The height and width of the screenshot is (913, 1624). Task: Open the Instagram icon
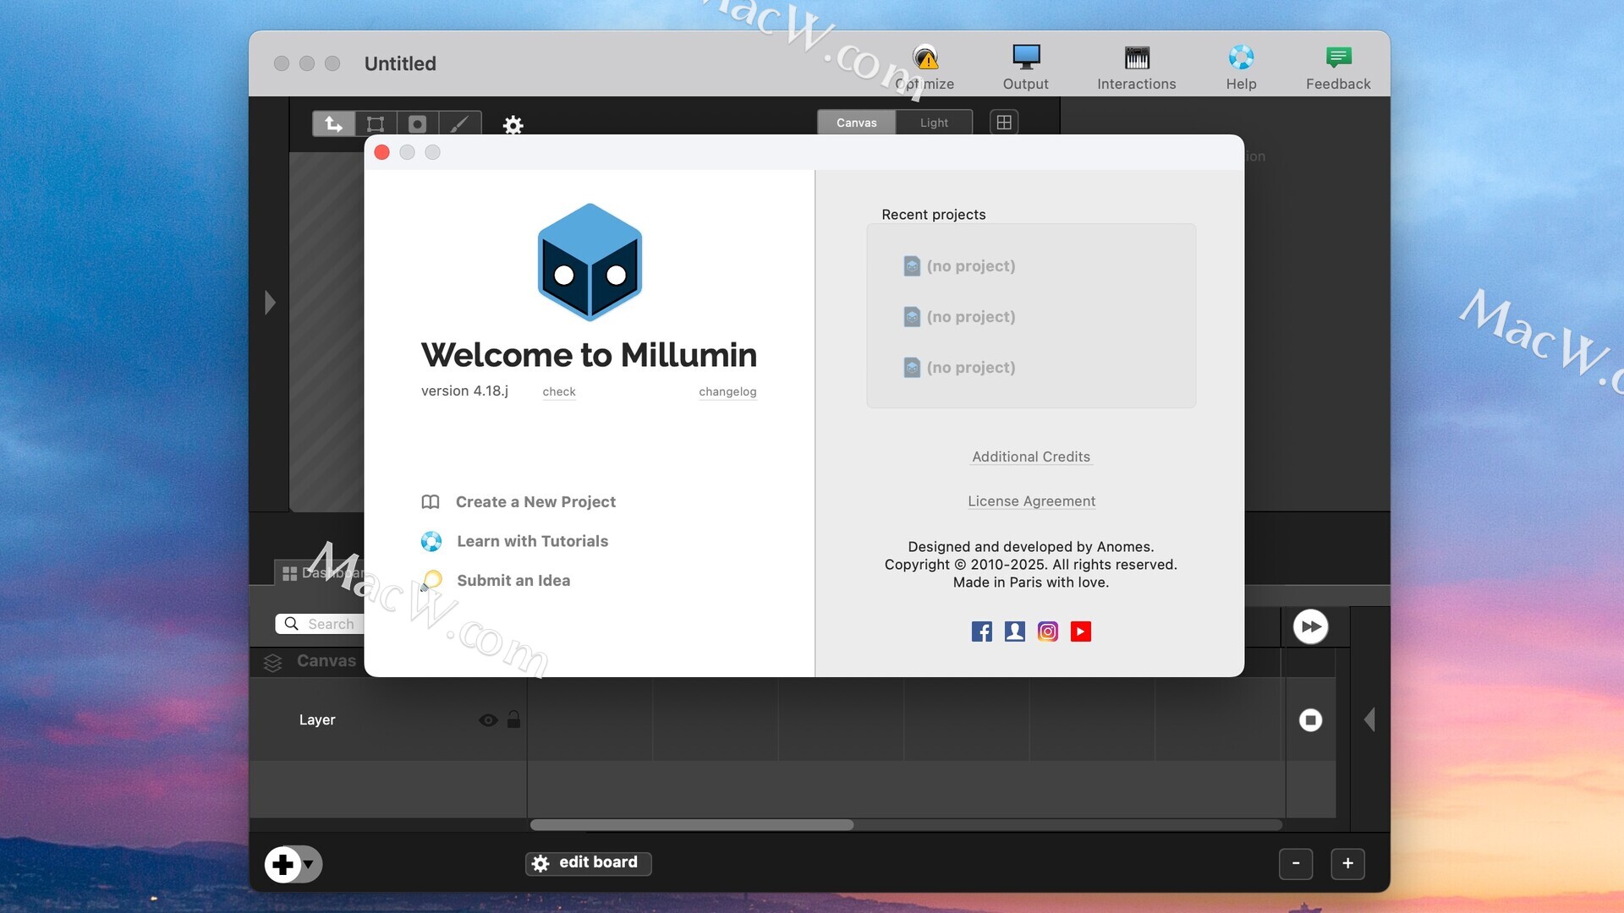point(1047,631)
